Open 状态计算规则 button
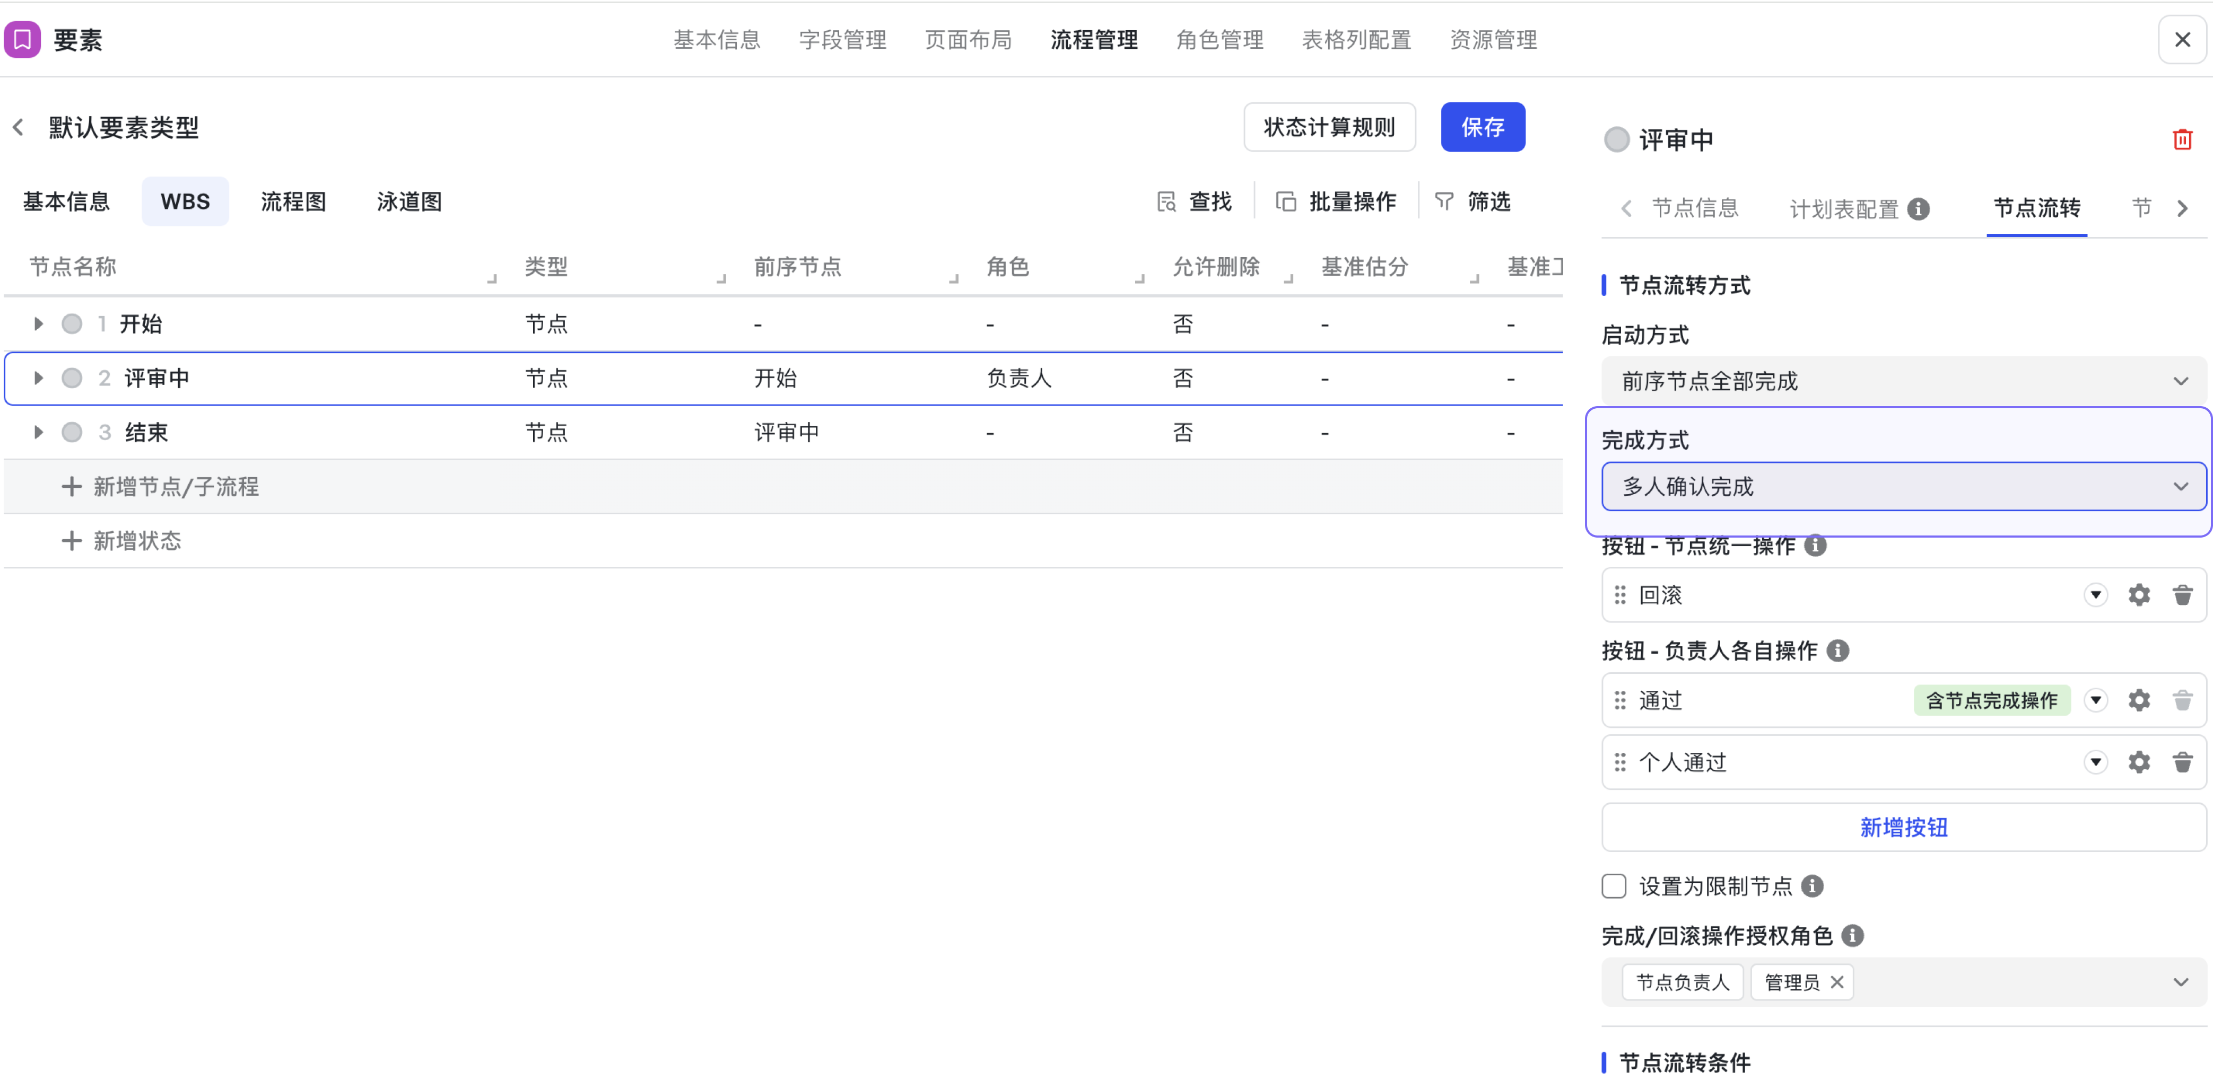2213x1089 pixels. point(1329,127)
